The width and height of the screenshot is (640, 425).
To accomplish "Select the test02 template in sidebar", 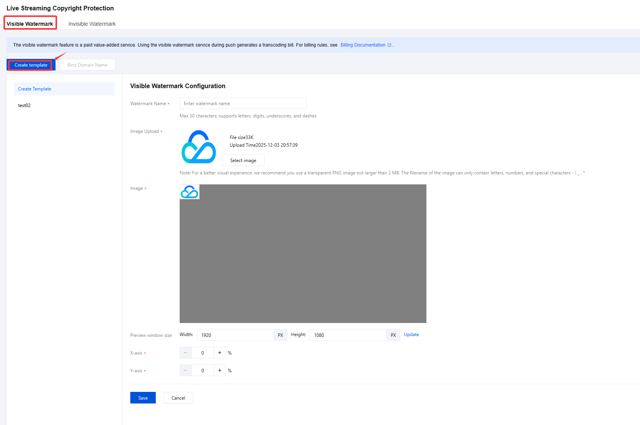I will point(24,105).
